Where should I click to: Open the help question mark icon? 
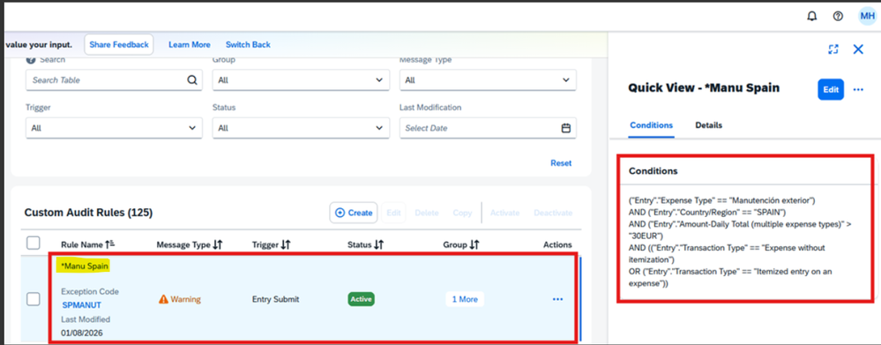click(x=838, y=16)
